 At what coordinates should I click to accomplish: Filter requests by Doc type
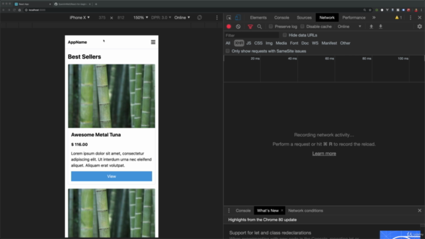[305, 43]
